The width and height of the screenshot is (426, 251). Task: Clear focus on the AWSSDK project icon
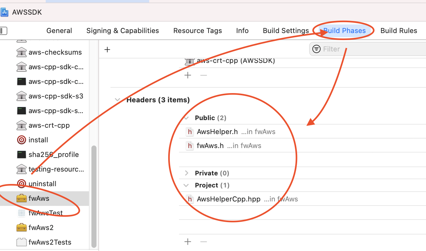(5, 12)
